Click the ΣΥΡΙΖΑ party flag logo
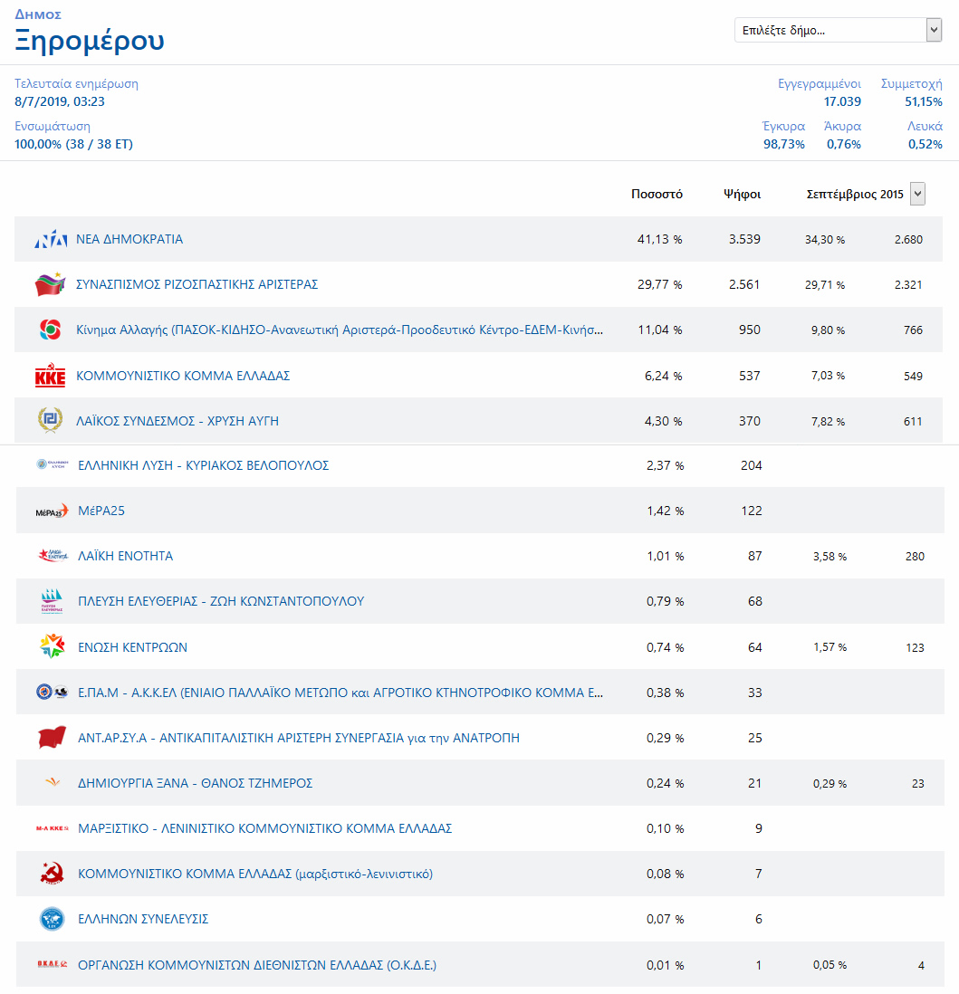Viewport: 959px width, 994px height. pos(50,284)
